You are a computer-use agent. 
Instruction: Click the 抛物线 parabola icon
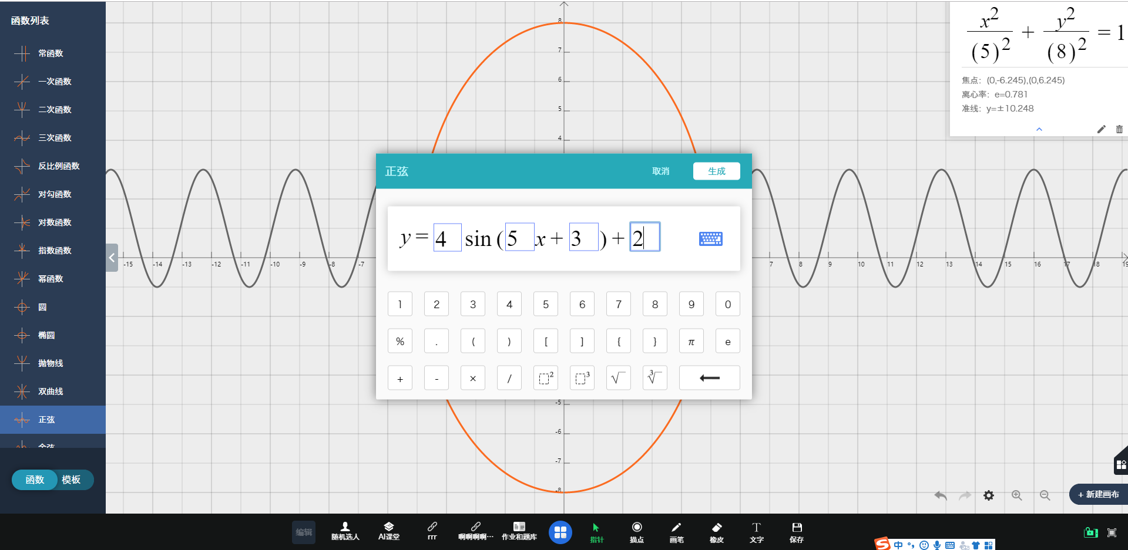click(x=22, y=363)
